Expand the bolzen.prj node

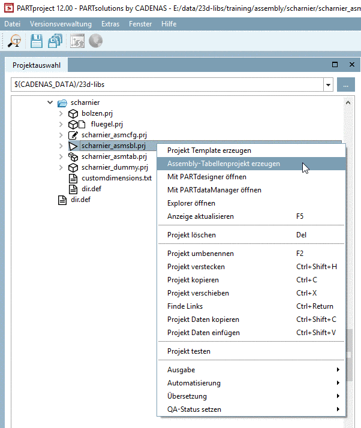pyautogui.click(x=61, y=113)
